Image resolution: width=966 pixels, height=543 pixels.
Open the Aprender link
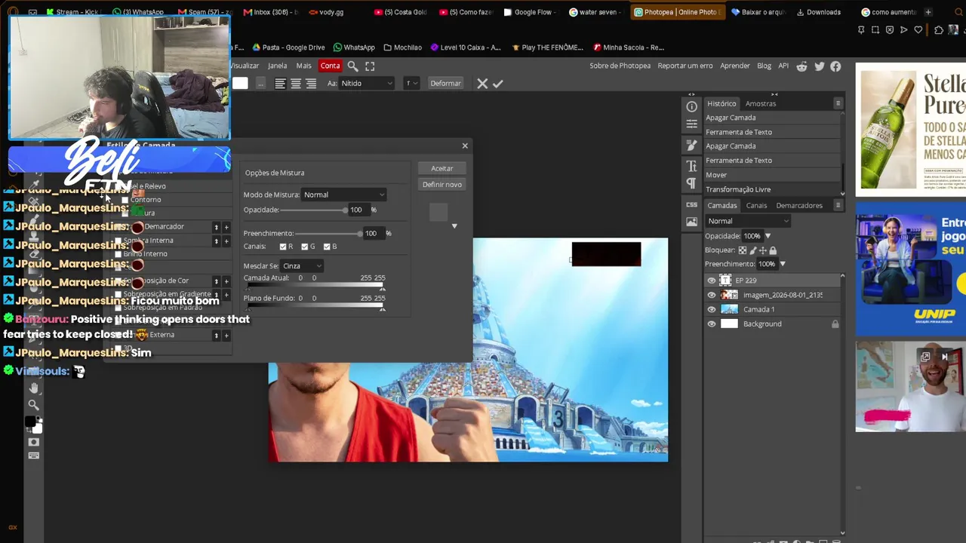point(735,66)
